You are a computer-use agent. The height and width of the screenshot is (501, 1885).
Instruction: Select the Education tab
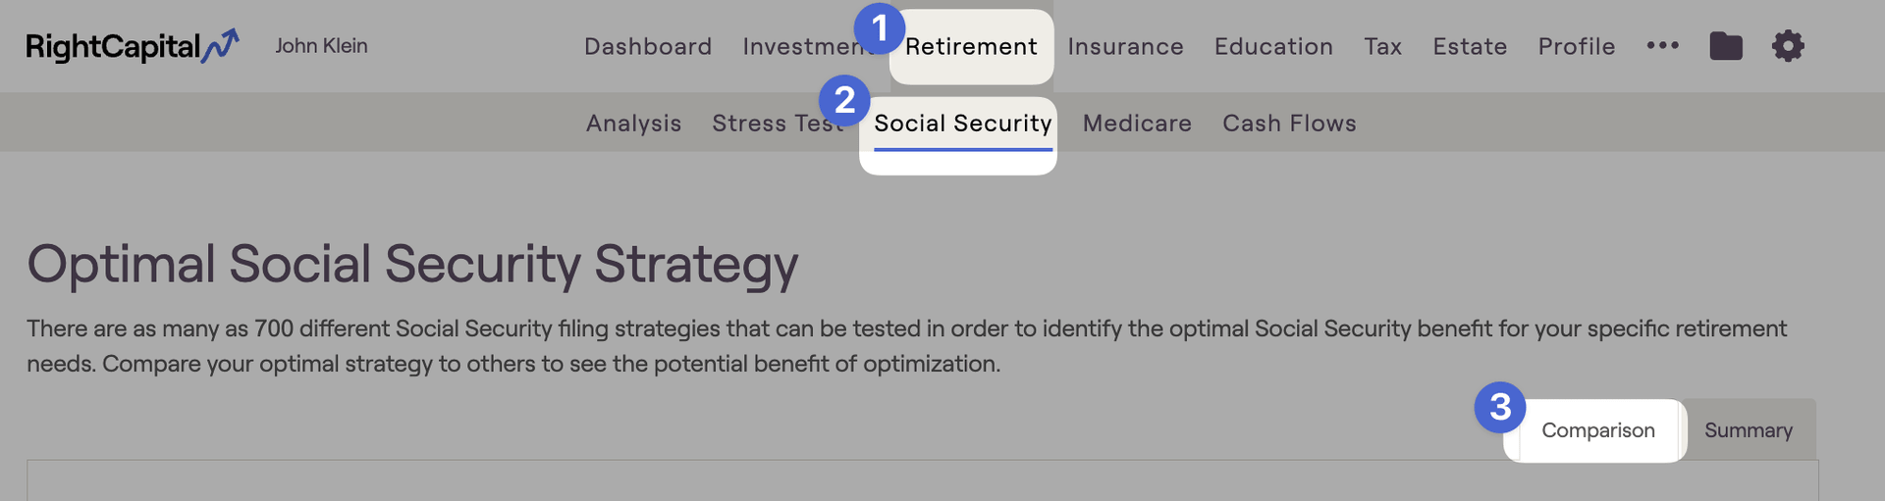(1273, 46)
